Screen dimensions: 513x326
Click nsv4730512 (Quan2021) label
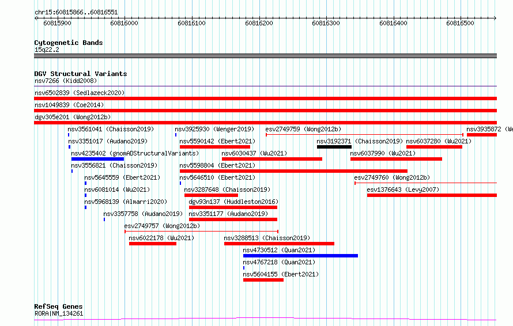pos(279,250)
